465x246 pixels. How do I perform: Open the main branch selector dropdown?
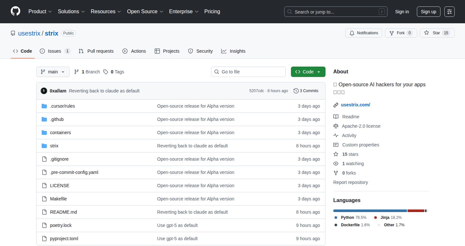point(53,72)
